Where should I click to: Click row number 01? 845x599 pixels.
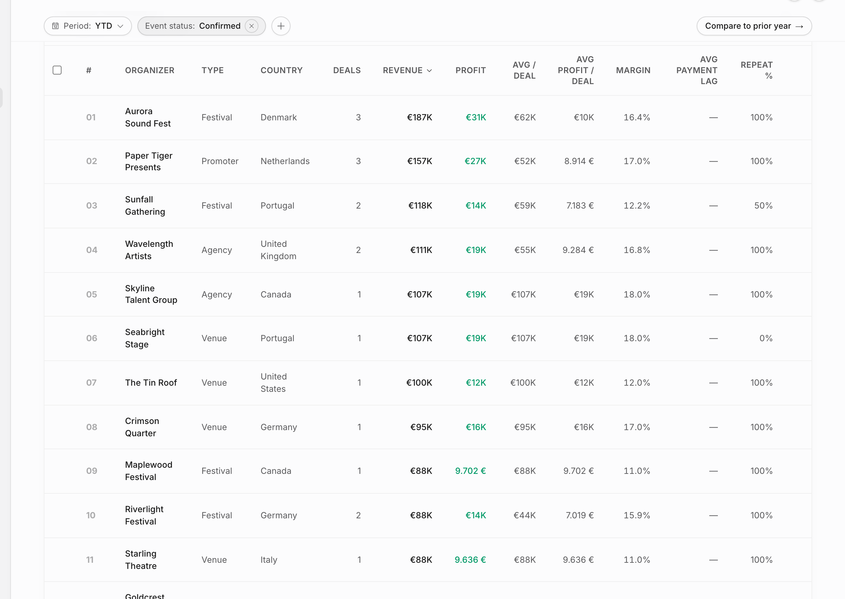91,117
